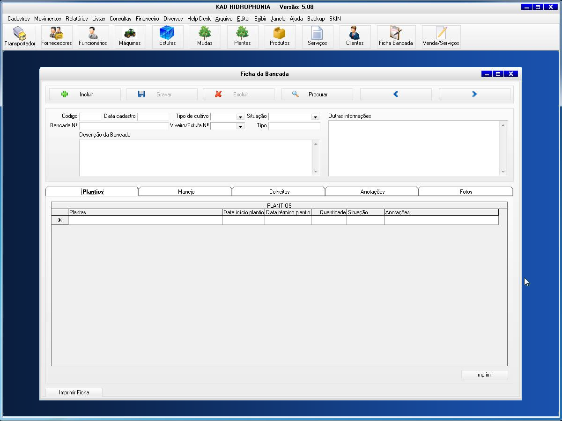Open the Financeiro menu
The height and width of the screenshot is (421, 562).
pos(147,19)
